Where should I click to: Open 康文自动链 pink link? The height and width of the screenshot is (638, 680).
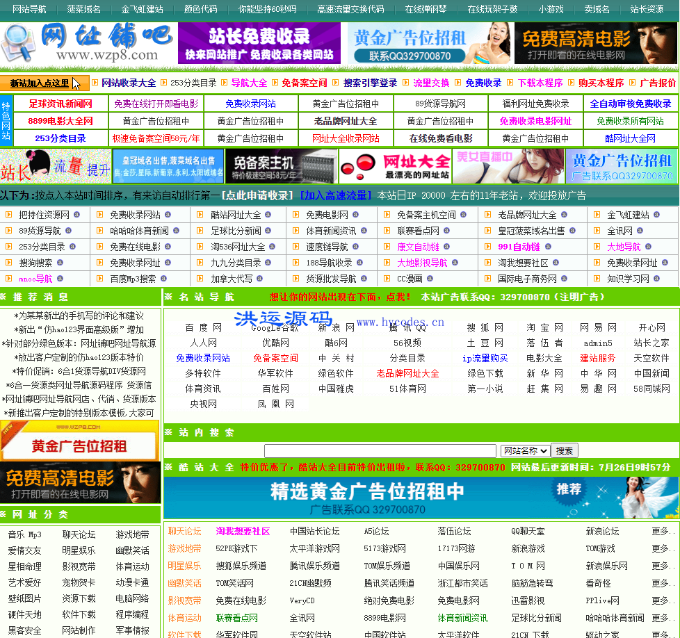coord(418,247)
